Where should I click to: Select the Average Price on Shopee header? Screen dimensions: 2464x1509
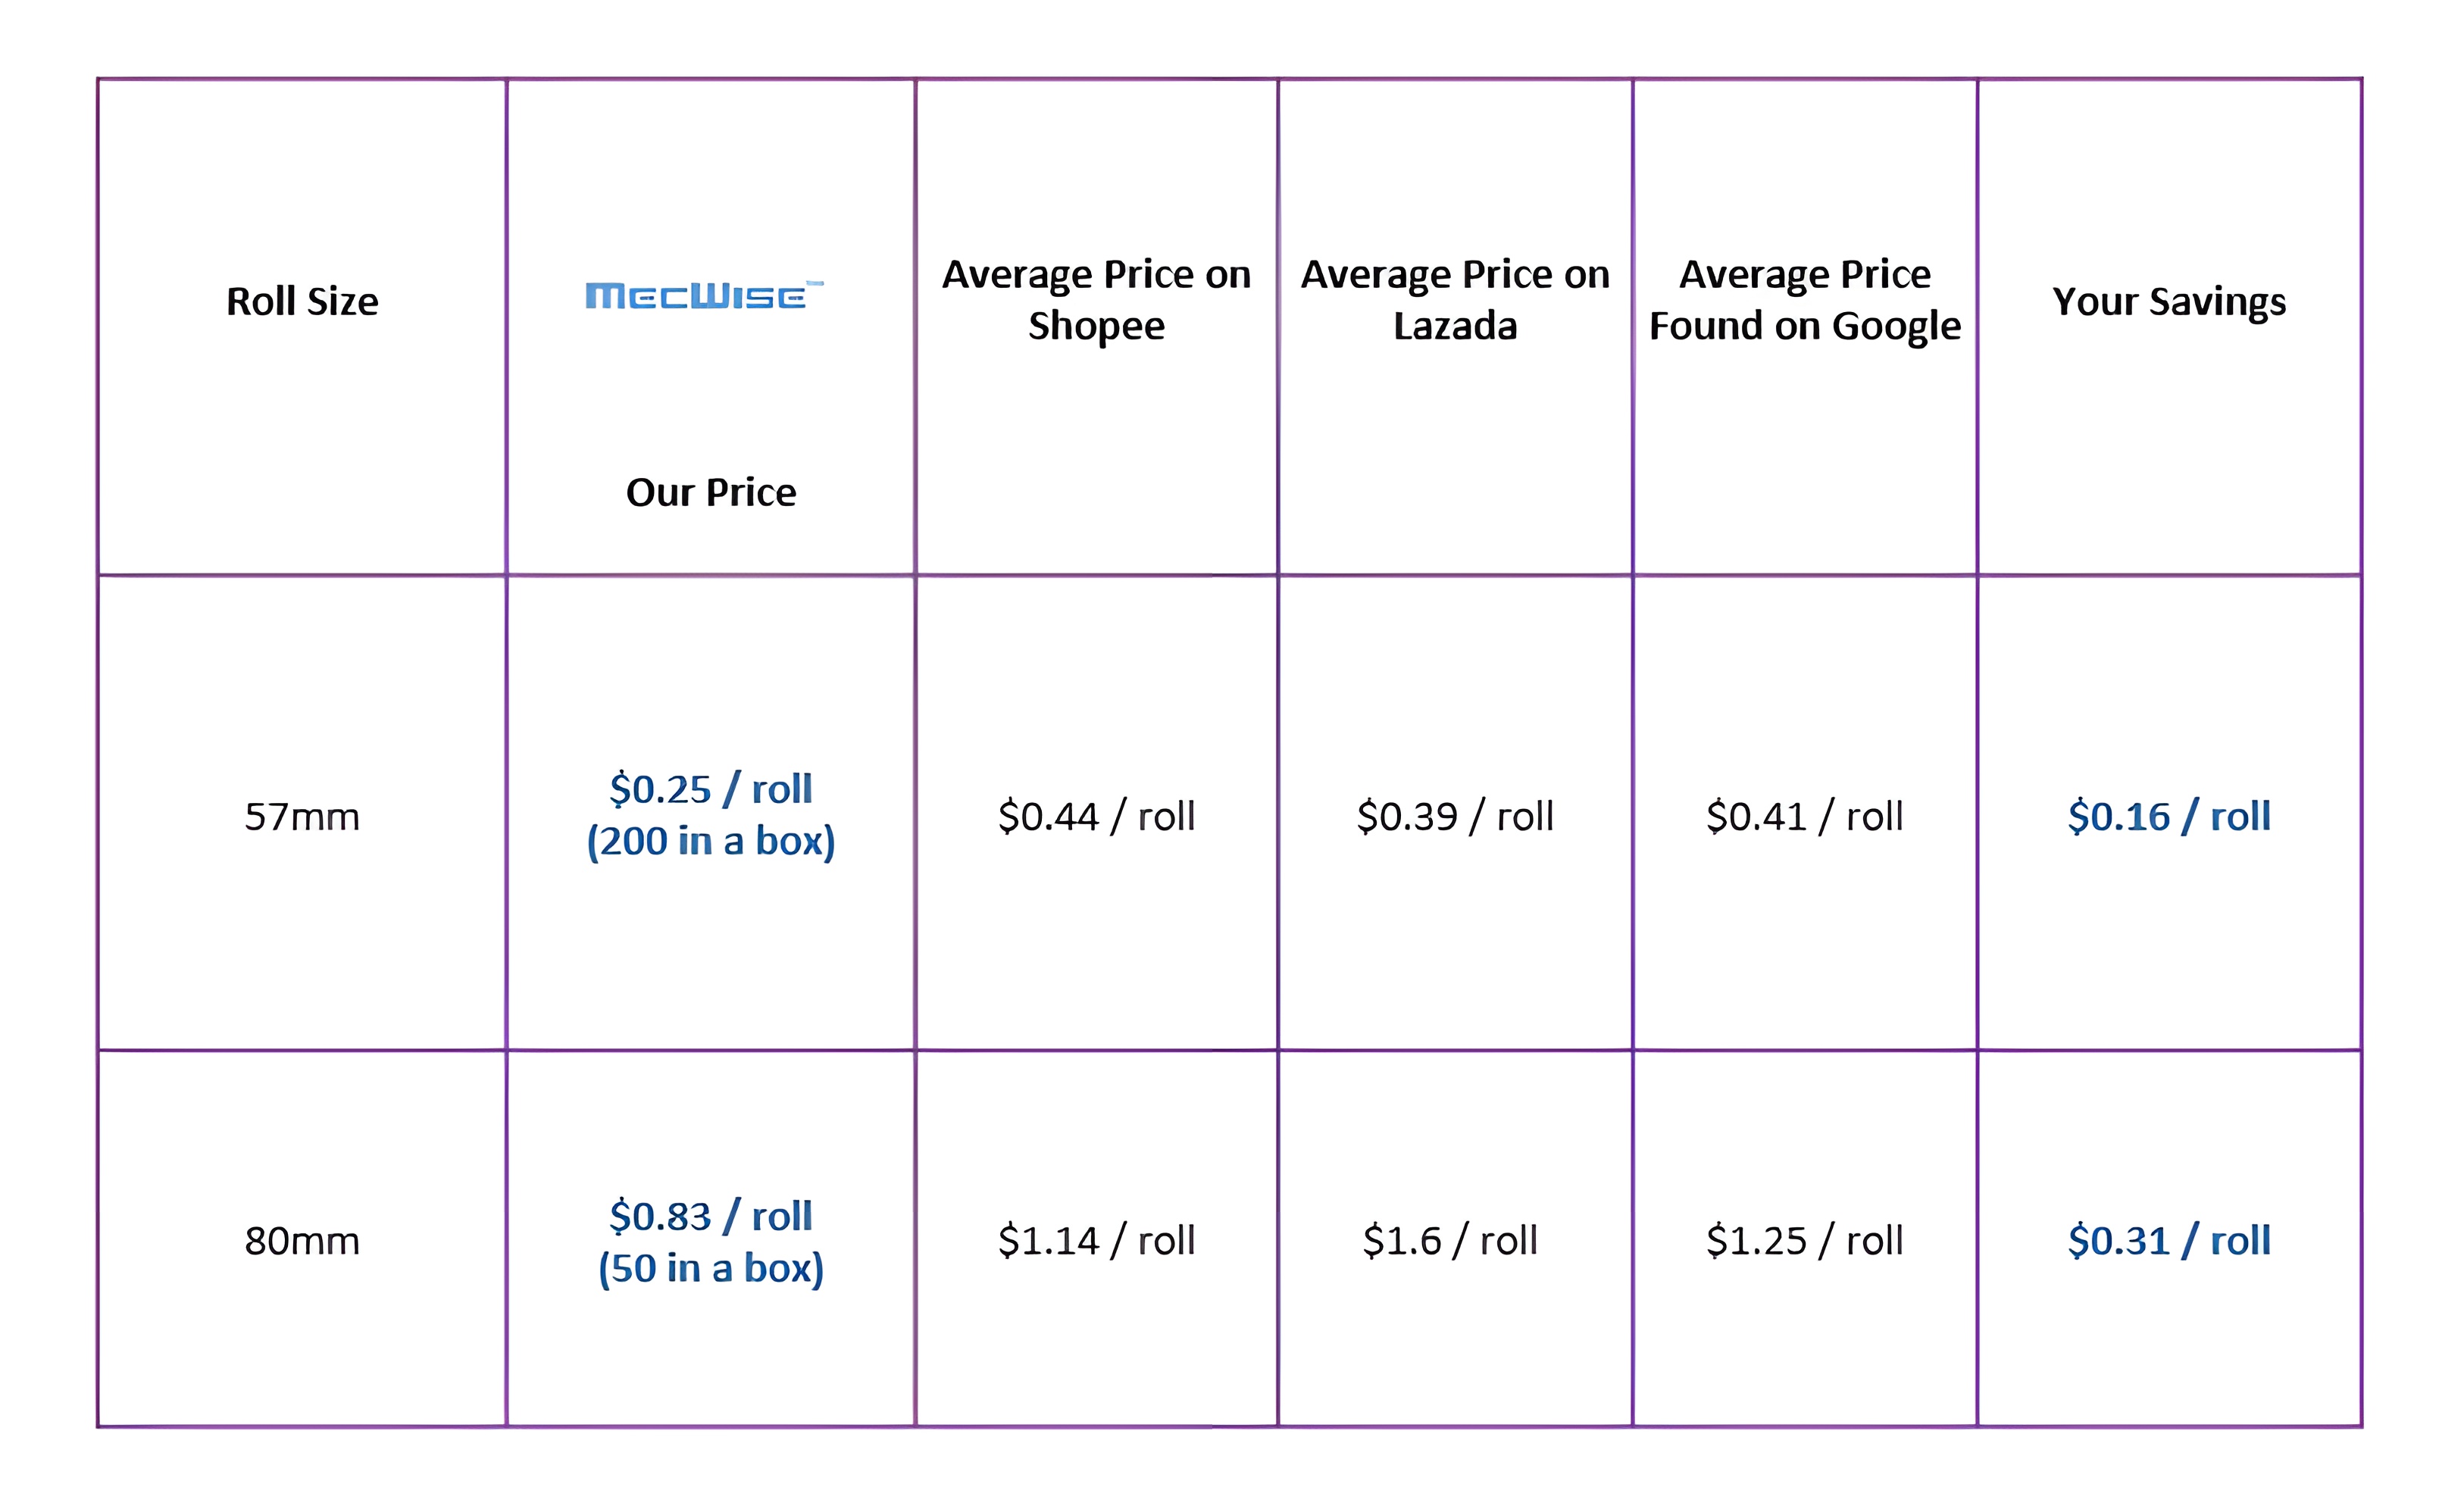tap(1096, 300)
